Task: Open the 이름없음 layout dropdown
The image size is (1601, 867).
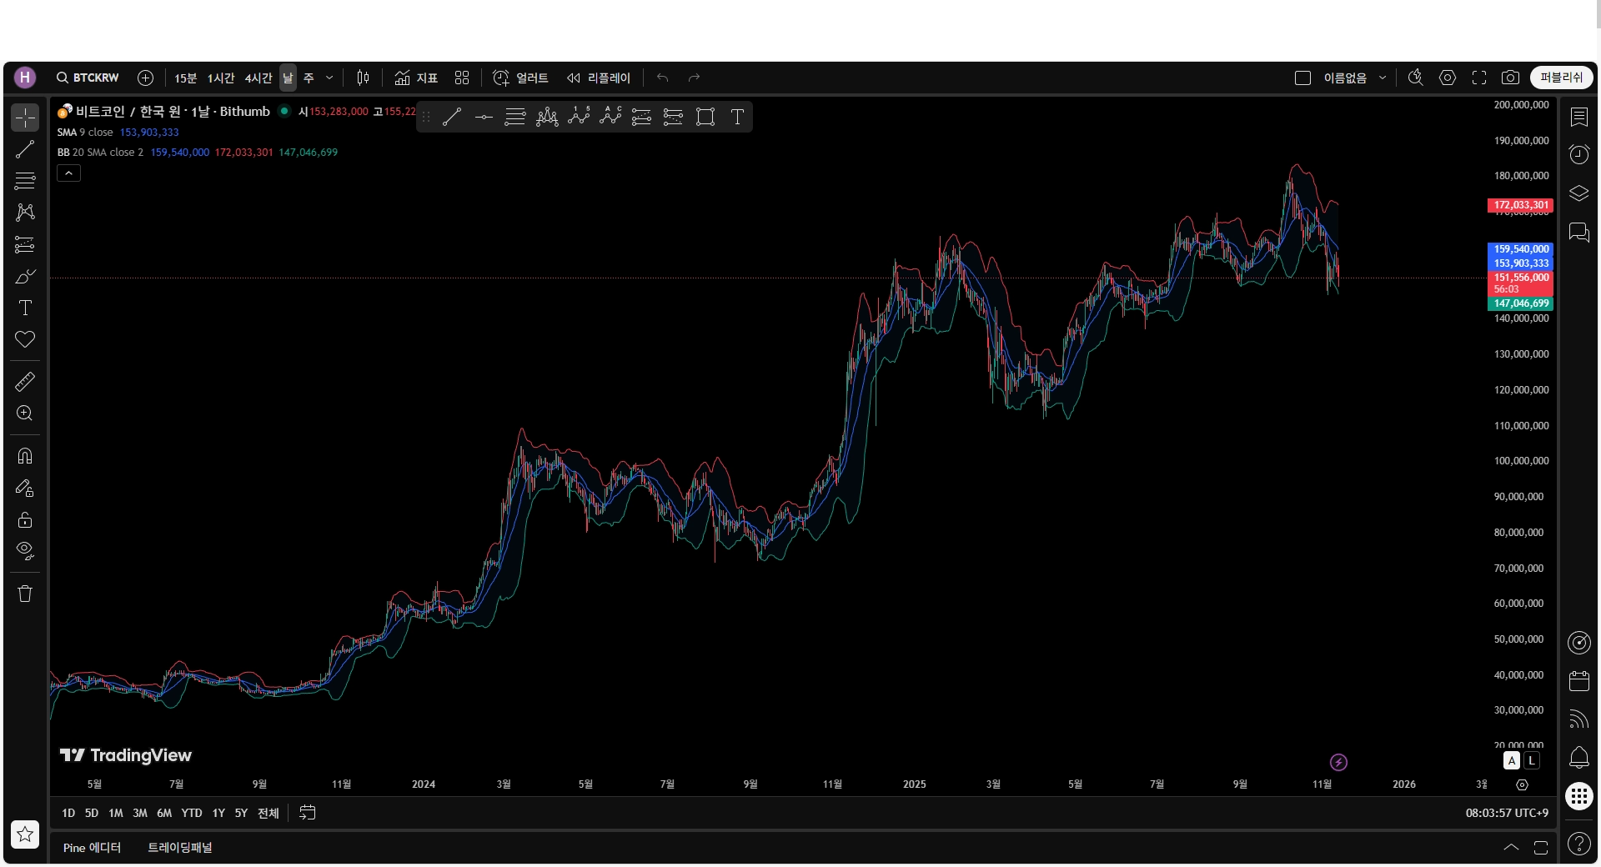Action: pos(1382,78)
